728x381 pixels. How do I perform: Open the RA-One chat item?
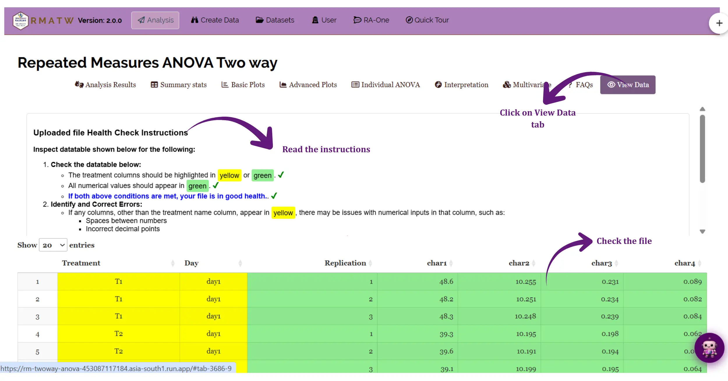tap(371, 20)
